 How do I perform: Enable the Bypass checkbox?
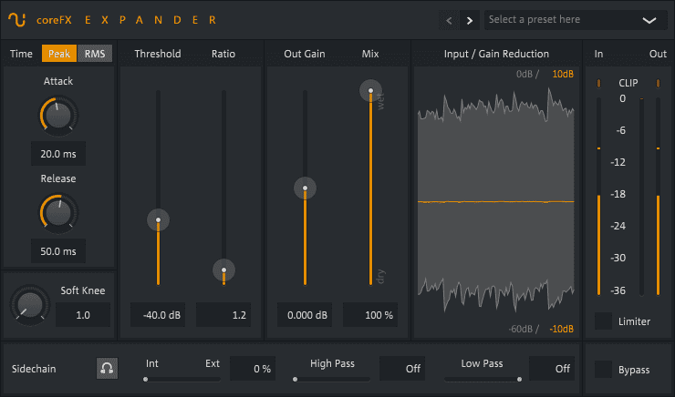tap(604, 369)
